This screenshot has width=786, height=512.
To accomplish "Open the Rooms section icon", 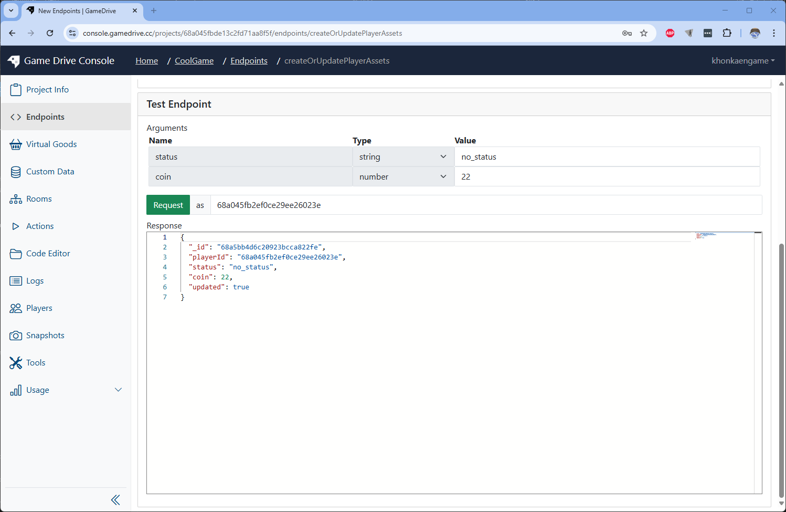I will pyautogui.click(x=16, y=198).
